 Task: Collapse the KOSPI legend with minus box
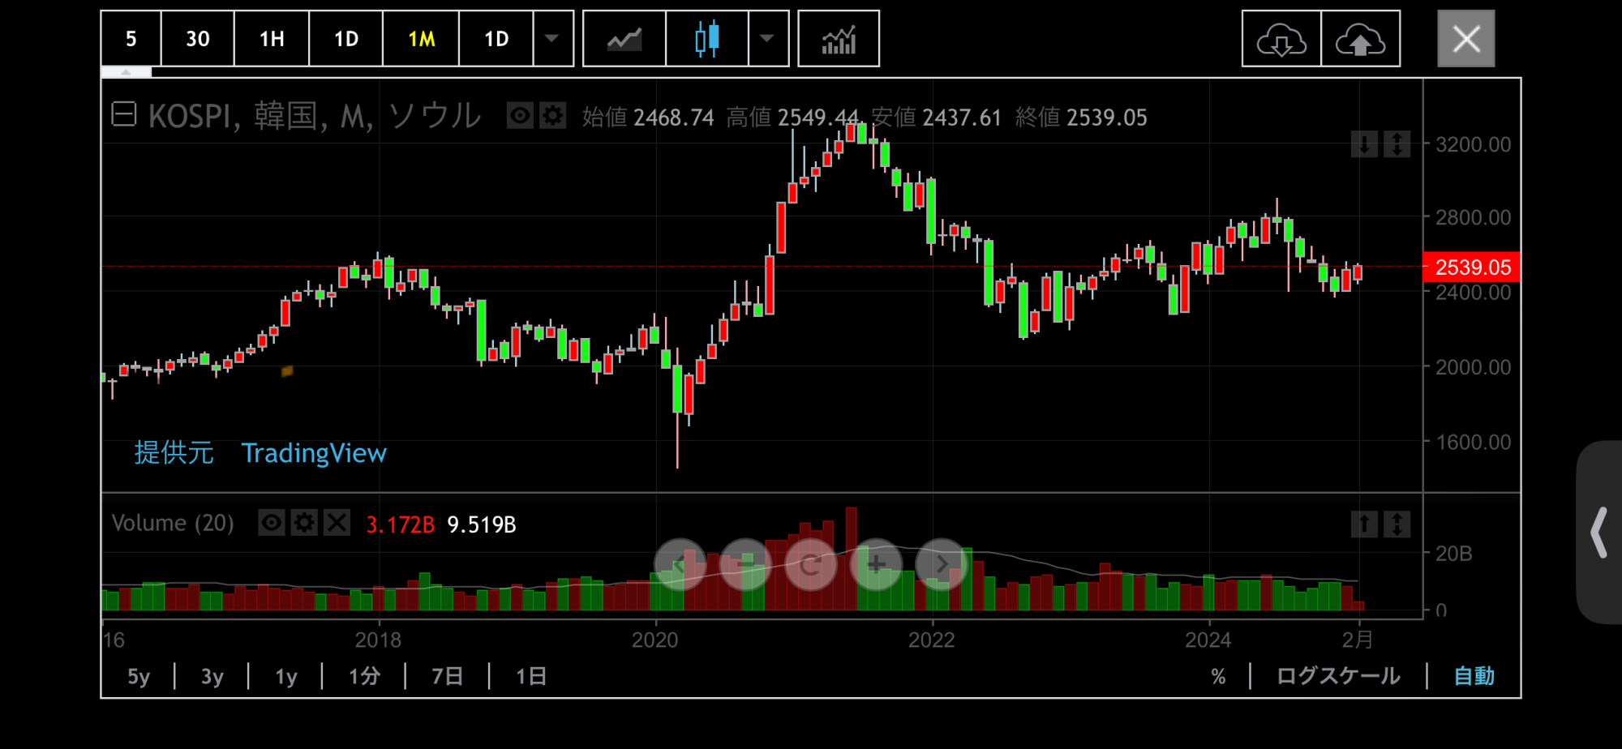tap(124, 114)
